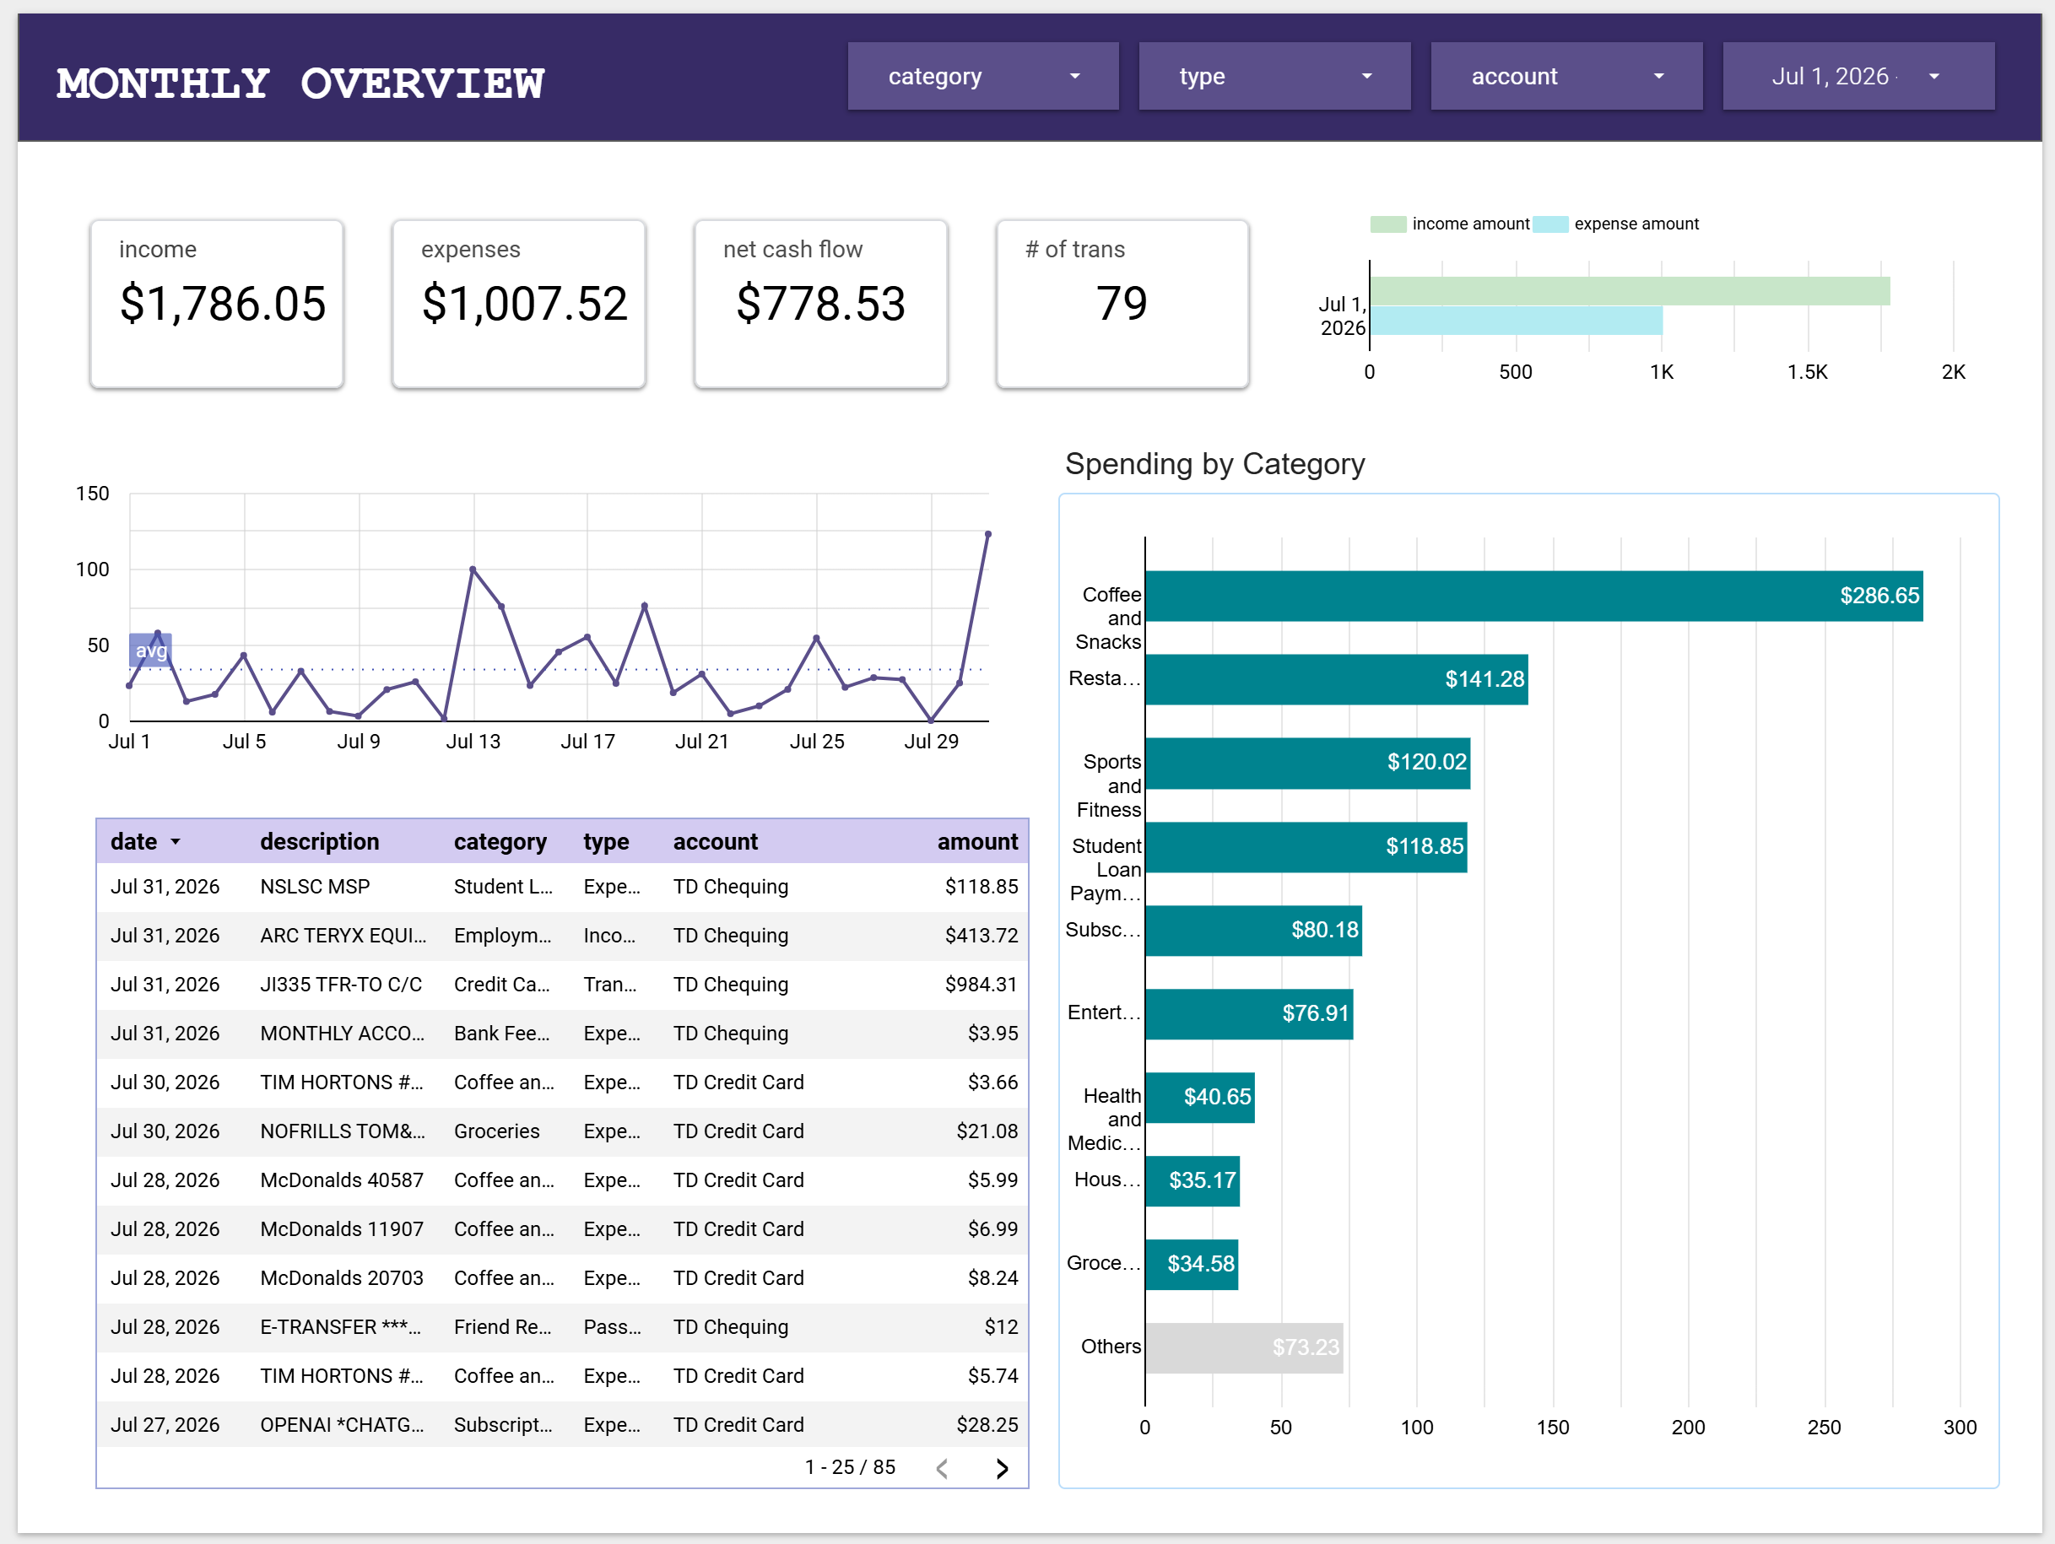Click the E-TRANSFER ***... row
Image resolution: width=2055 pixels, height=1544 pixels.
click(563, 1327)
